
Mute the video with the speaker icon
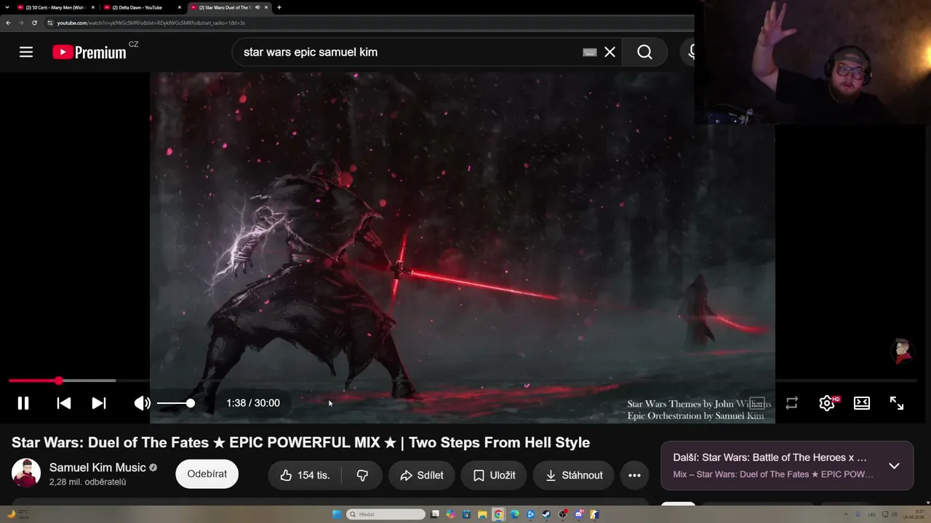point(143,403)
